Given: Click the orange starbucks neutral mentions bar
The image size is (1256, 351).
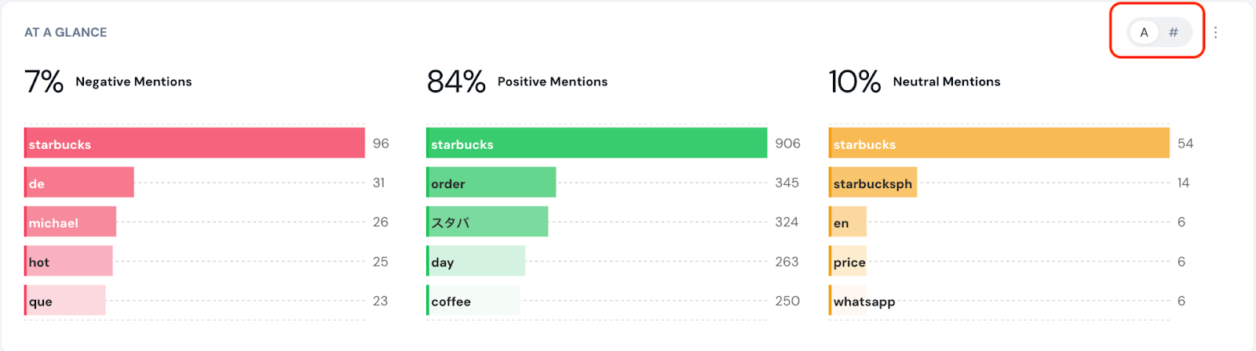Looking at the screenshot, I should (x=999, y=143).
